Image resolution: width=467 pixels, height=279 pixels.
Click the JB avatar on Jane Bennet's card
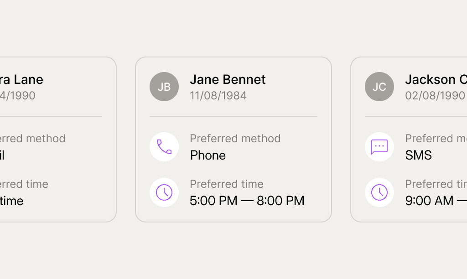tap(164, 87)
